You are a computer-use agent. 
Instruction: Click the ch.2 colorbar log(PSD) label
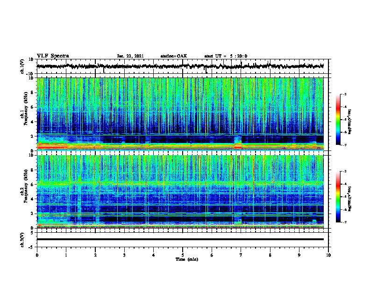[349, 199]
